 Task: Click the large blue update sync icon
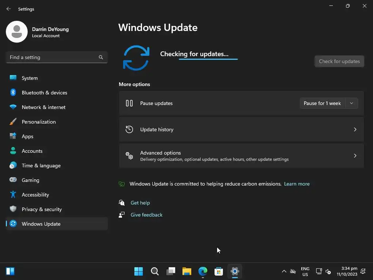click(136, 58)
